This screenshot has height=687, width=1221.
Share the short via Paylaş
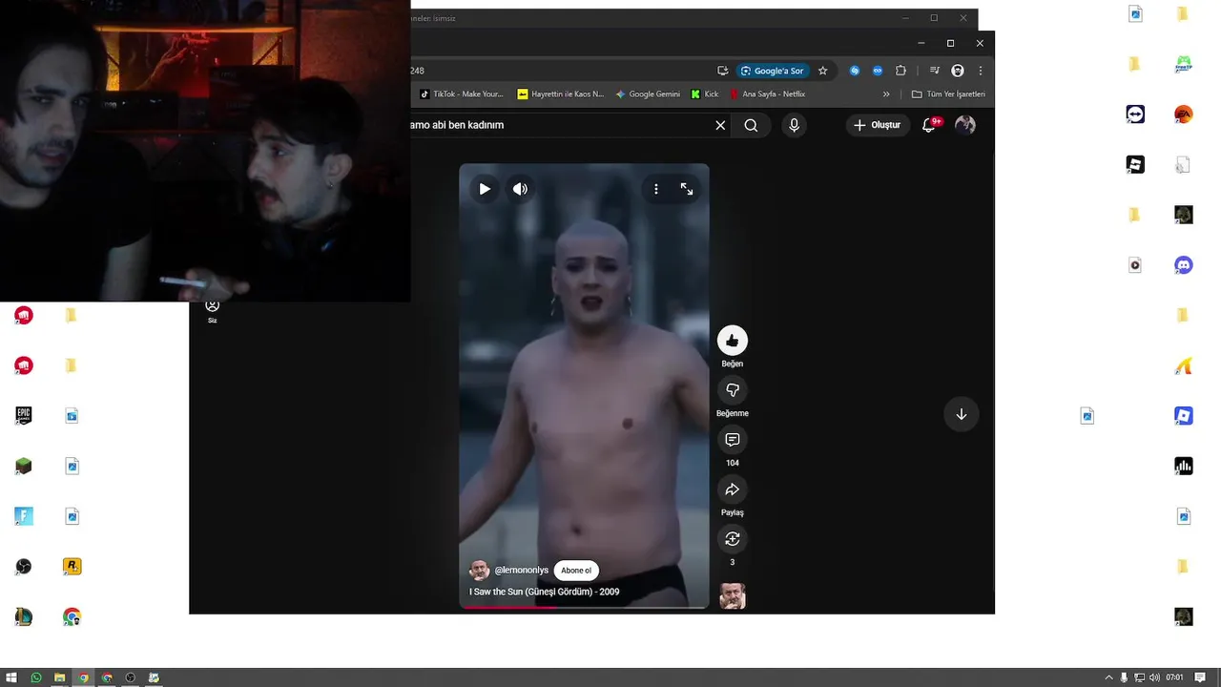[733, 489]
